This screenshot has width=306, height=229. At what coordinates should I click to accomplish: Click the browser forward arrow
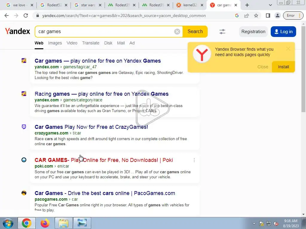(x=16, y=16)
